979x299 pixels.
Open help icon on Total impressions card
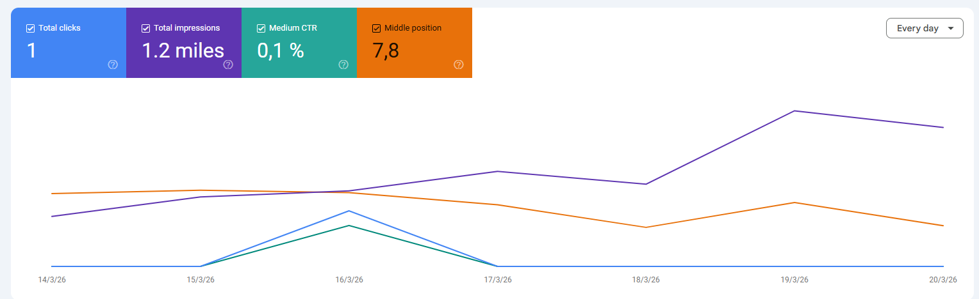228,65
